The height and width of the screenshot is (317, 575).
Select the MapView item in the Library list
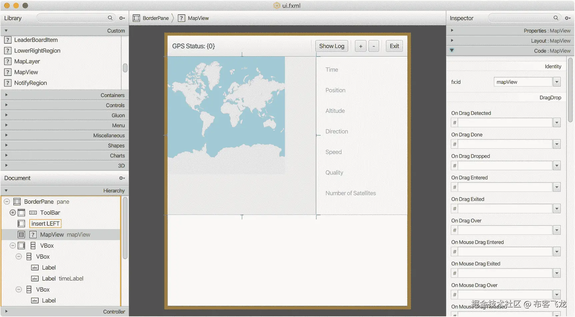pos(26,72)
